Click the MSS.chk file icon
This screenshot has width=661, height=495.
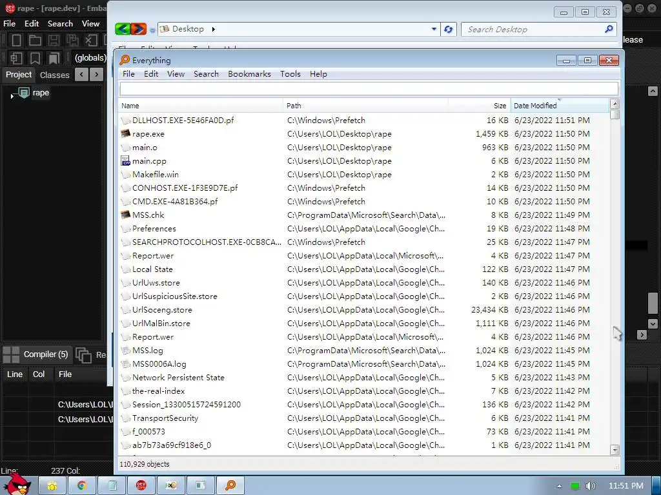(125, 215)
